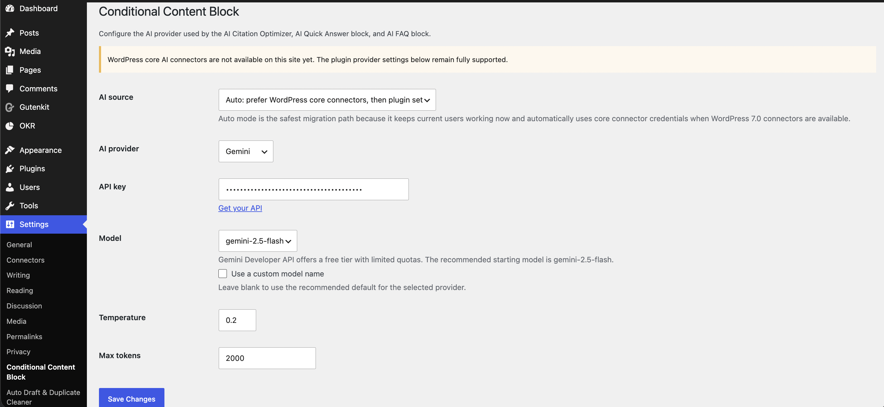This screenshot has width=884, height=407.
Task: Click the Conditional Content Block page heading
Action: point(169,11)
